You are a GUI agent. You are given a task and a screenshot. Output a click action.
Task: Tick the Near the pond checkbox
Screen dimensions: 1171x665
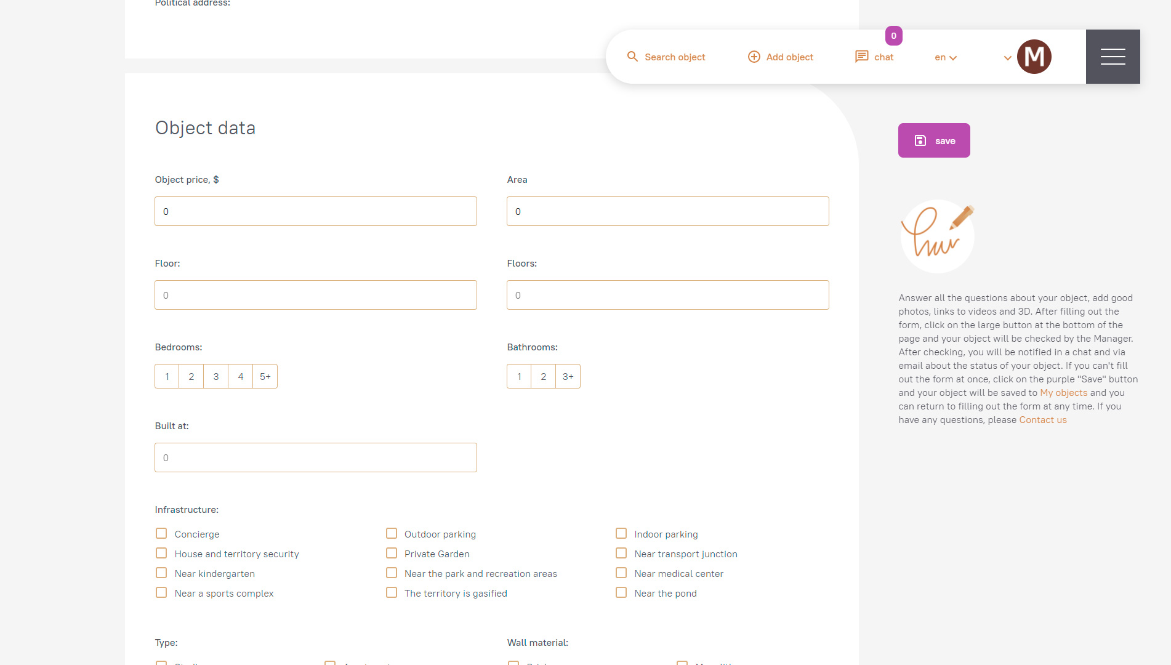pos(621,592)
